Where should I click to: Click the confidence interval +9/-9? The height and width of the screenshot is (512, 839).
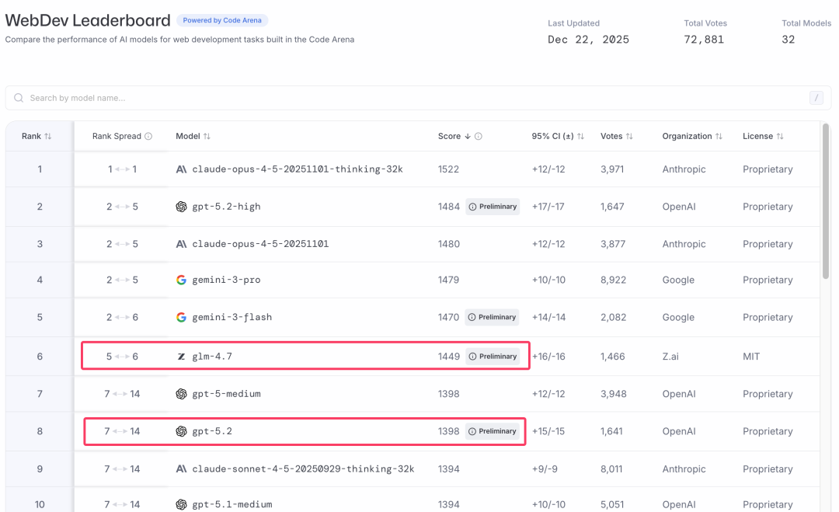[x=545, y=468]
